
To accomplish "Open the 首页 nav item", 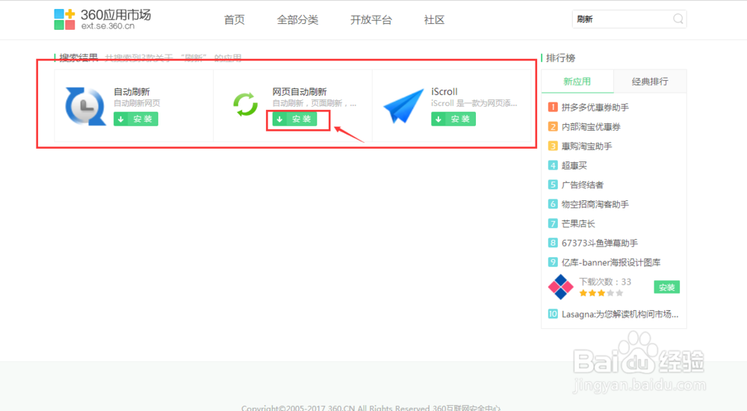I will point(235,19).
